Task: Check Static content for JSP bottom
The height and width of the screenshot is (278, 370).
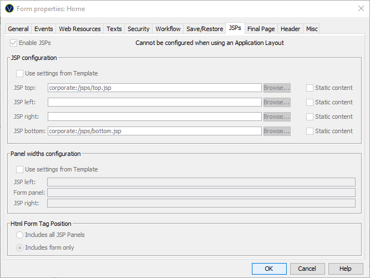Action: [x=310, y=131]
